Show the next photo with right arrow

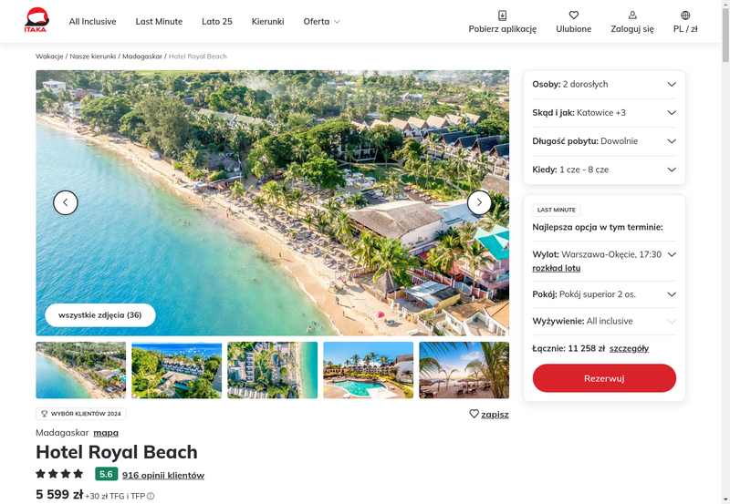[479, 202]
